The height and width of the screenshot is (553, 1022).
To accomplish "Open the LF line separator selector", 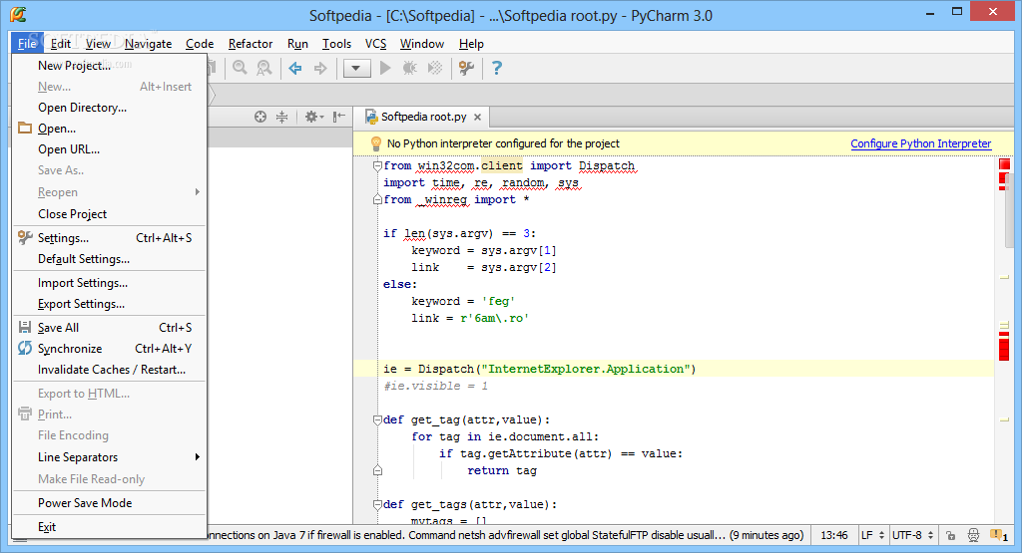I will (x=872, y=535).
